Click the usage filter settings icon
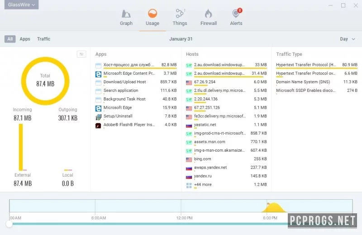 (81, 54)
